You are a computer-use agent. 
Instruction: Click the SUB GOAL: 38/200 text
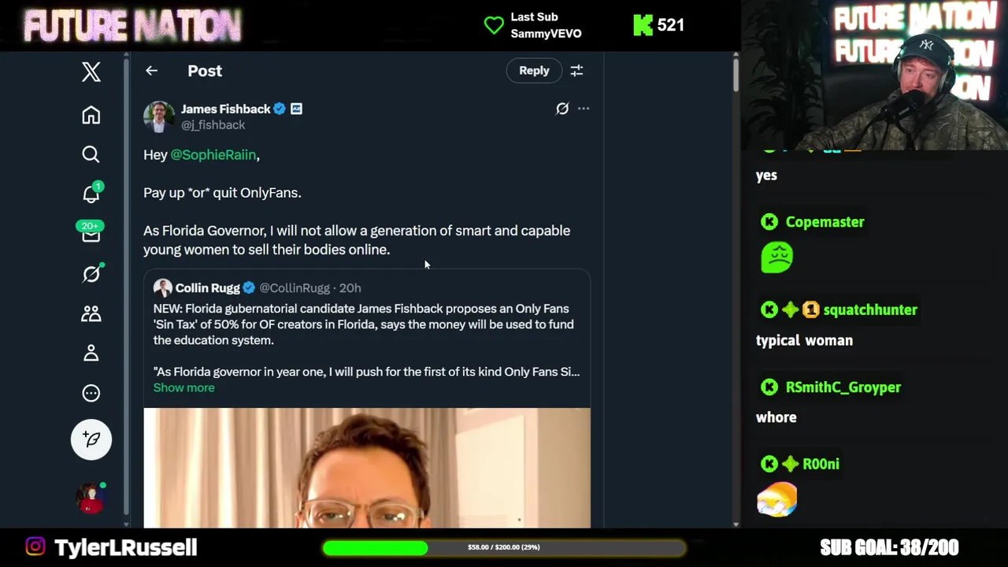click(889, 547)
